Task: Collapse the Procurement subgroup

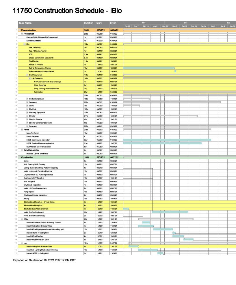Action: click(x=22, y=34)
